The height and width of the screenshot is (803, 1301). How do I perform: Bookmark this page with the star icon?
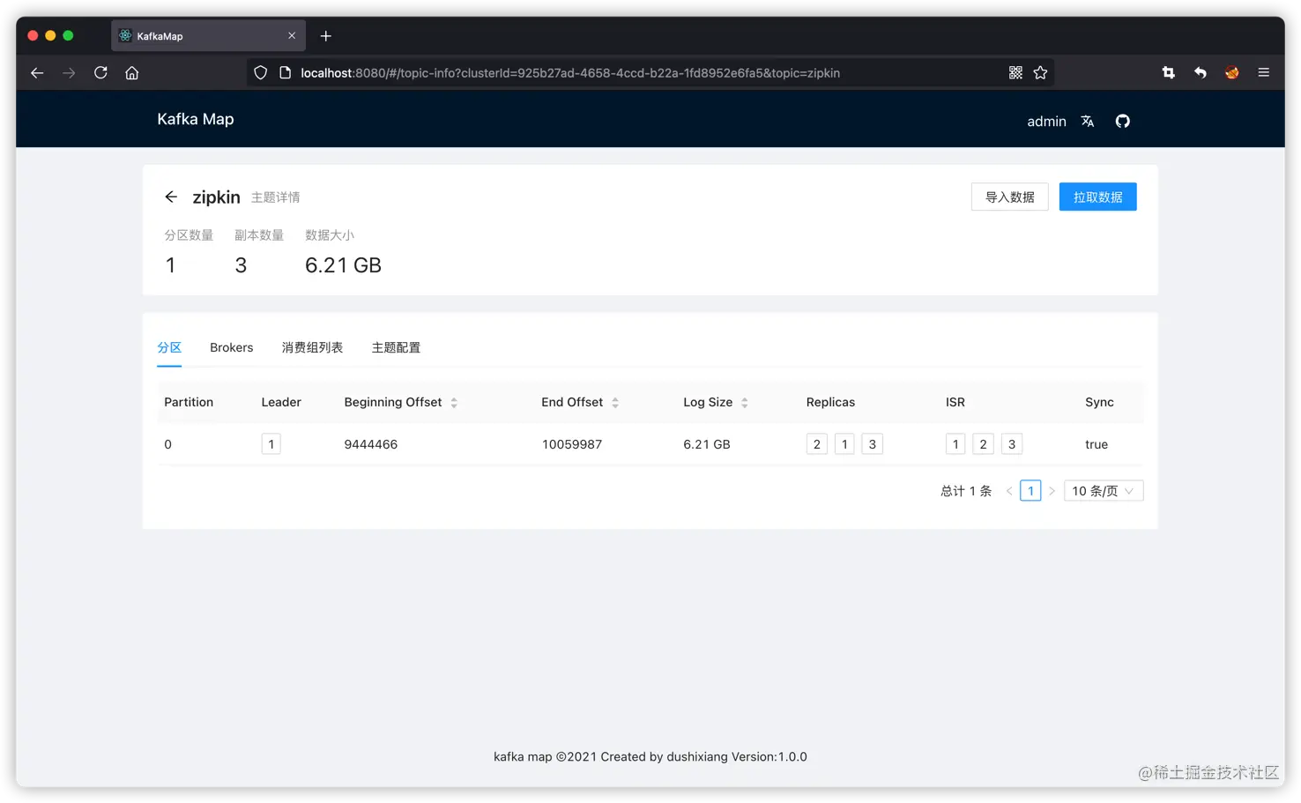pyautogui.click(x=1040, y=73)
